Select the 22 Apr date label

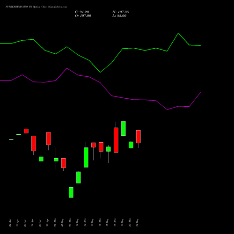[x=10, y=223]
